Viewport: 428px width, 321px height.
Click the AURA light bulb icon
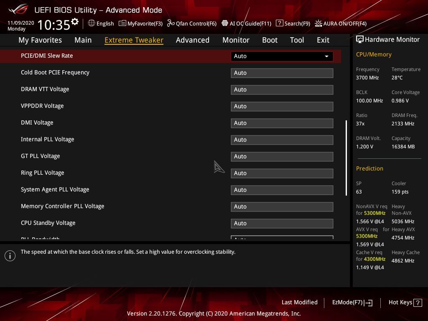tap(318, 23)
